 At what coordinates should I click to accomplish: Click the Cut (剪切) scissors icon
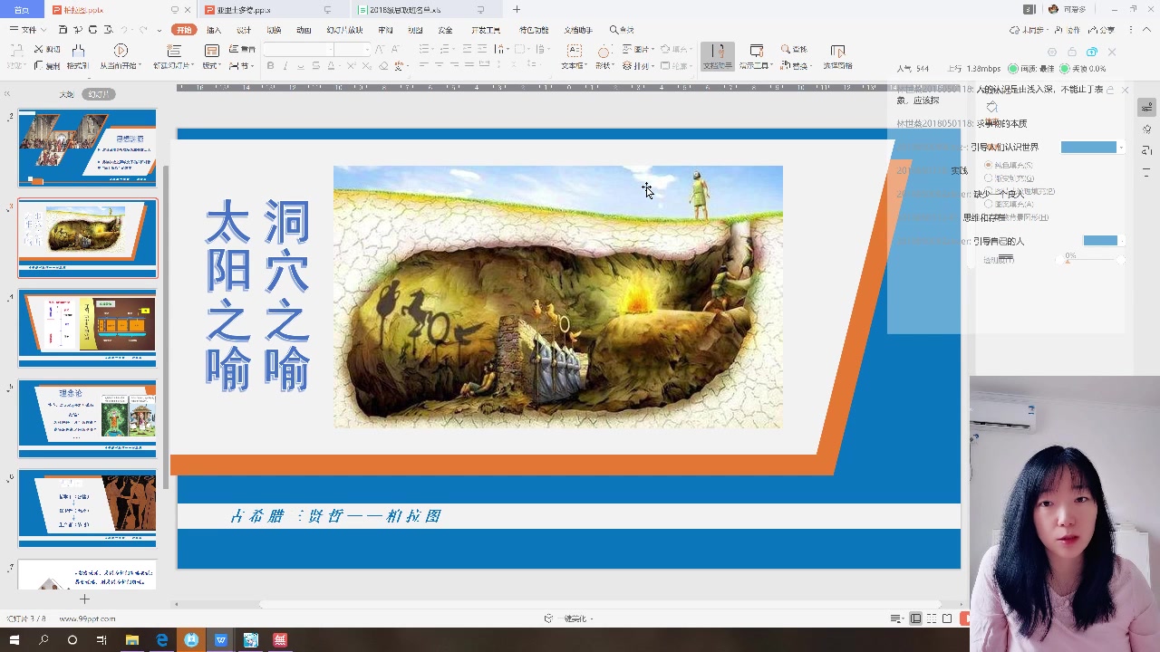tap(39, 50)
